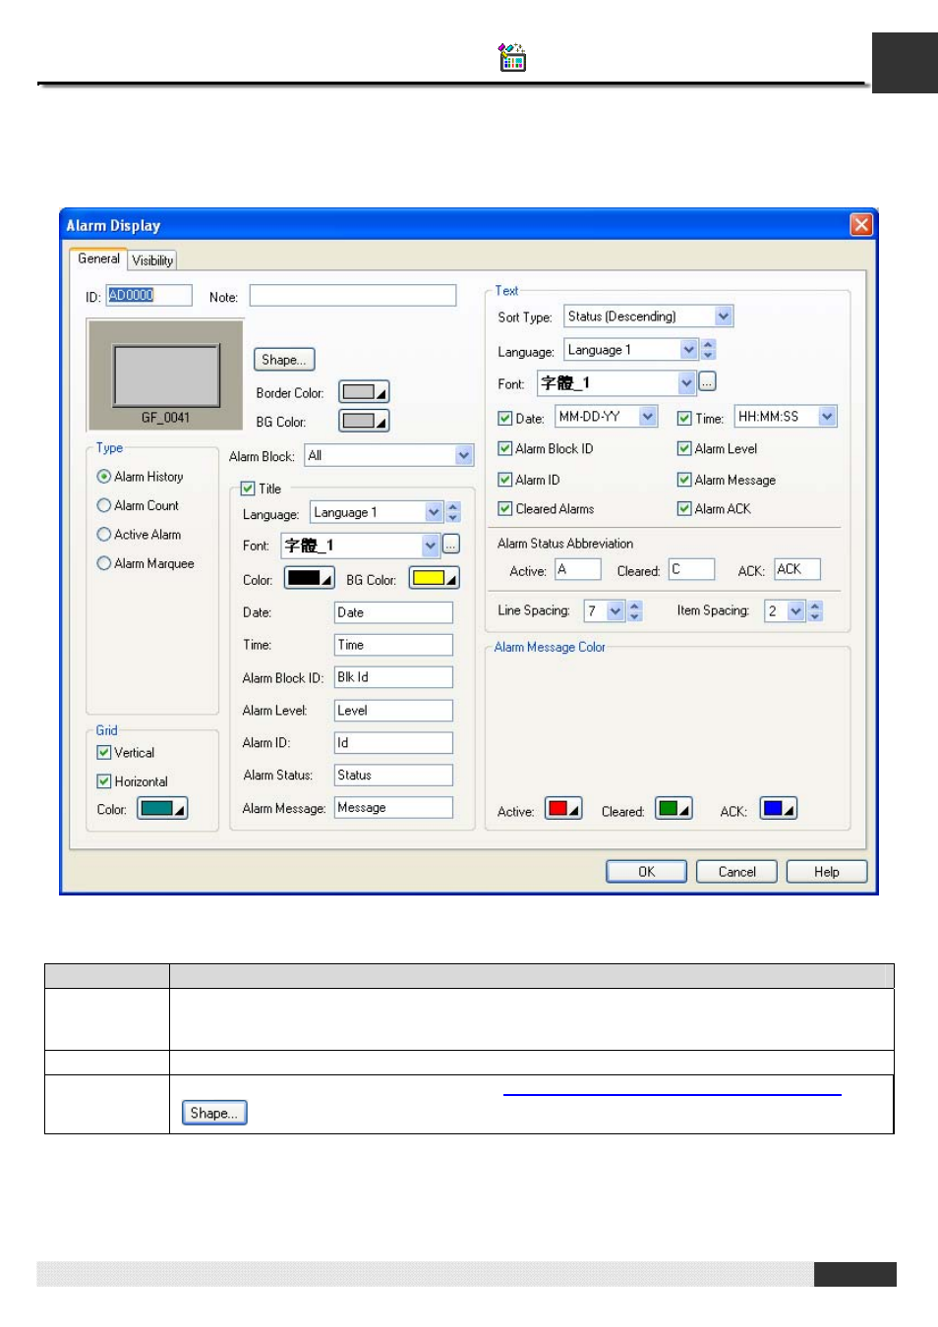This screenshot has width=938, height=1327.
Task: Click the alarm display icon in the page header
Action: (512, 58)
